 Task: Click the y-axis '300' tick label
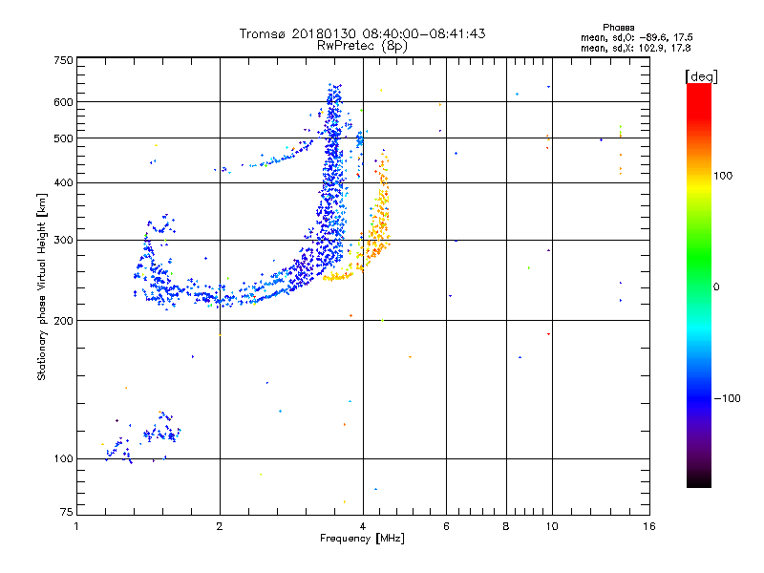63,240
